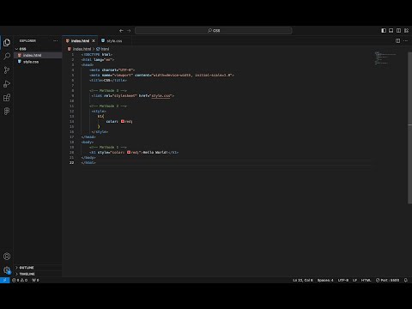Toggle the primary sidebar layout icon
The height and width of the screenshot is (309, 412).
point(384,30)
